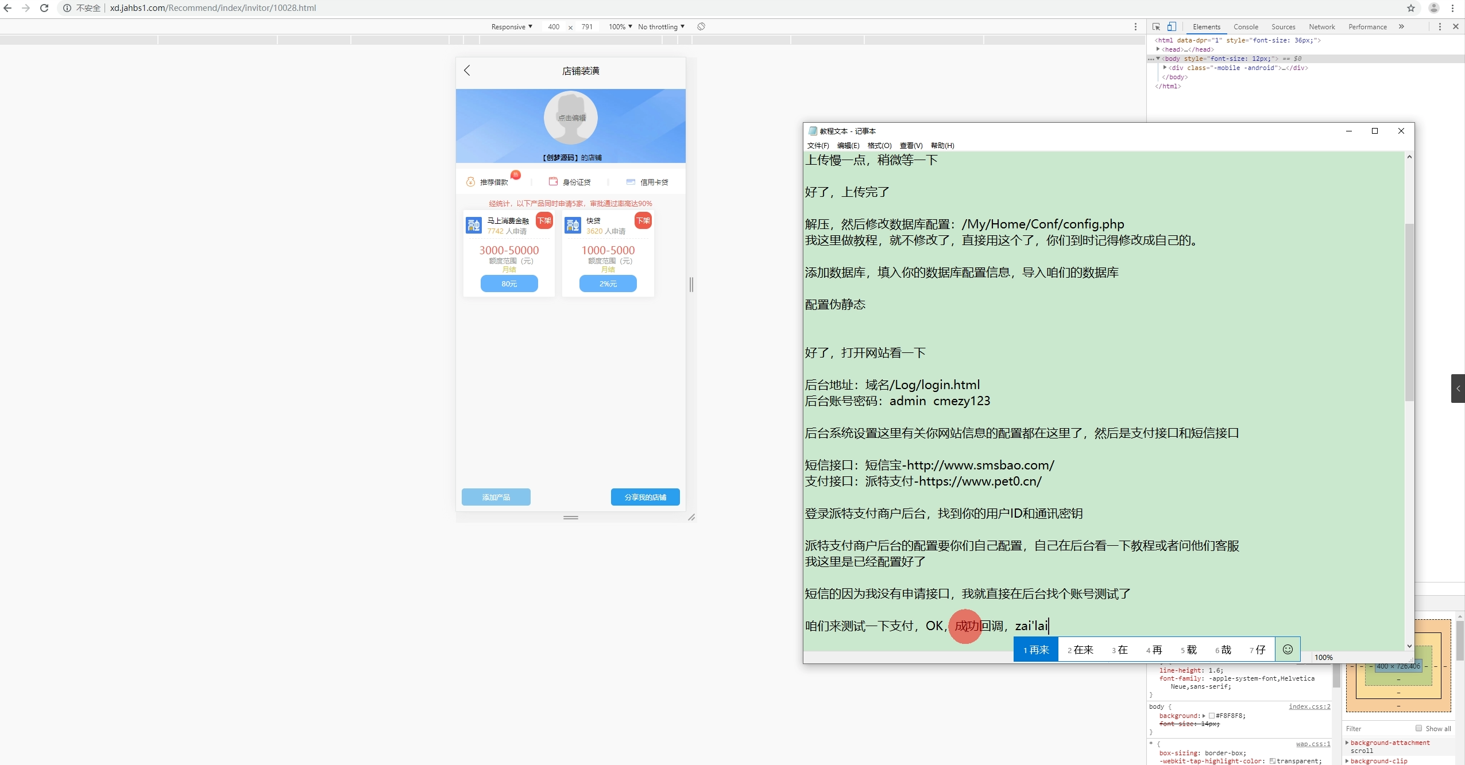
Task: Click the 添加产品 button
Action: pyautogui.click(x=496, y=497)
